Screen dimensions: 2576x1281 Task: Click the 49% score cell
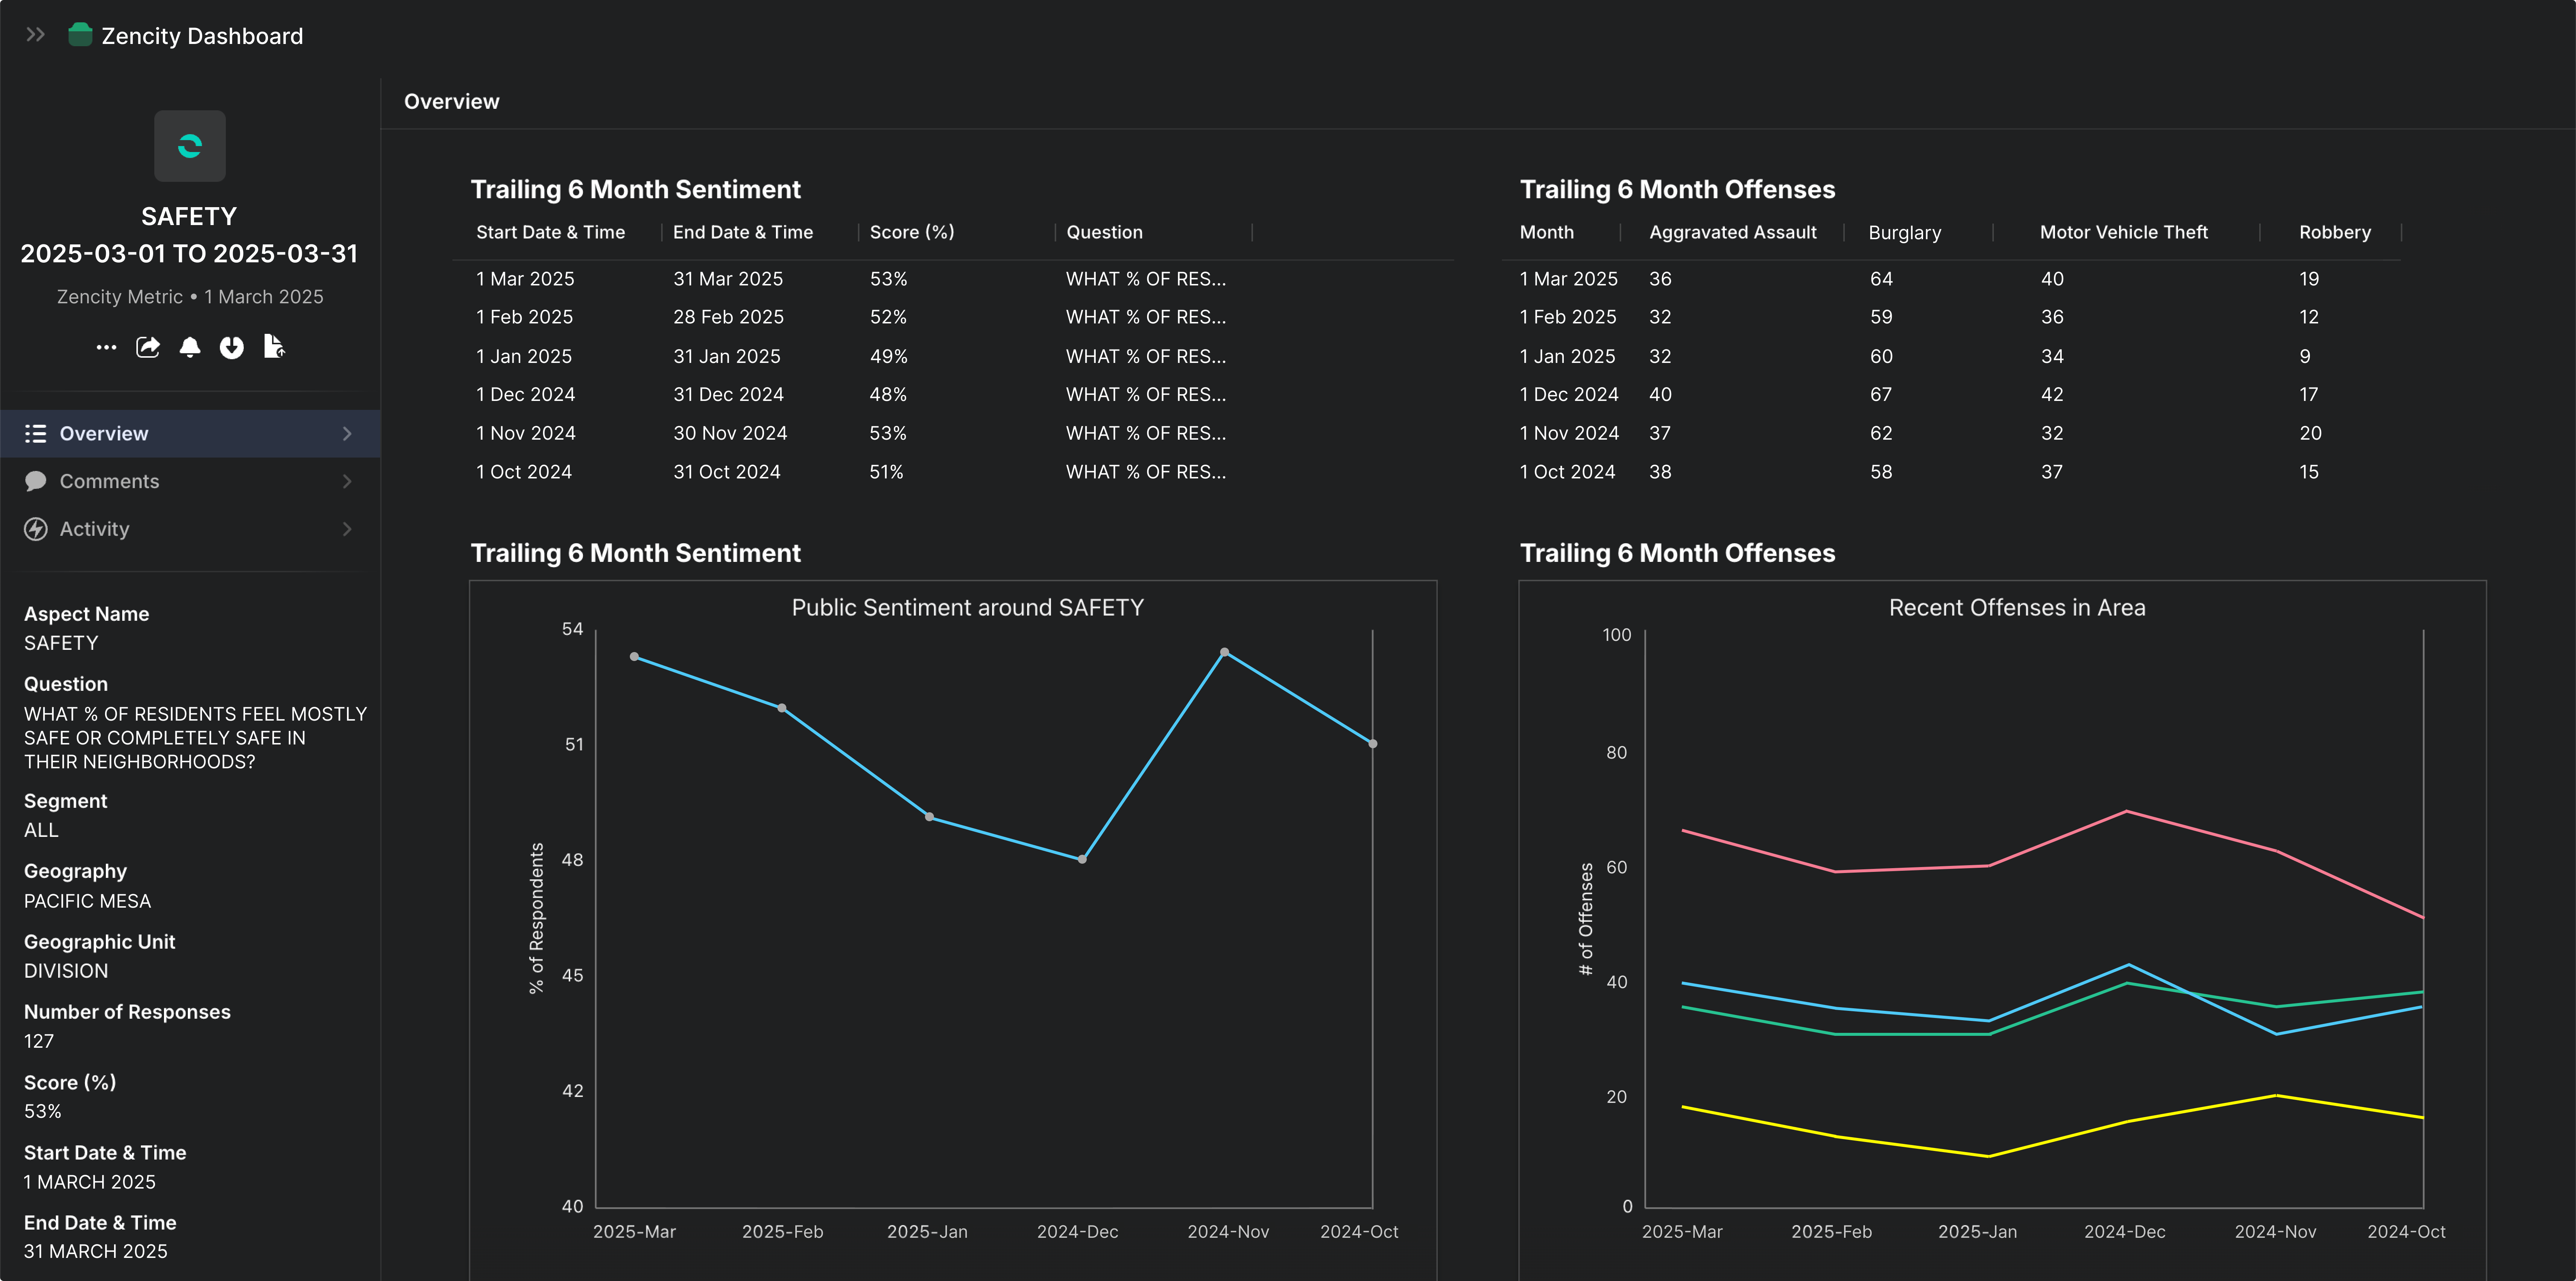tap(889, 356)
